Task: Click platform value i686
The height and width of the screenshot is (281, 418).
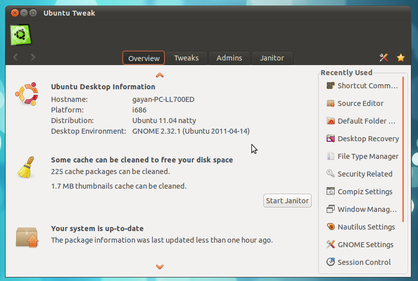Action: click(x=139, y=110)
